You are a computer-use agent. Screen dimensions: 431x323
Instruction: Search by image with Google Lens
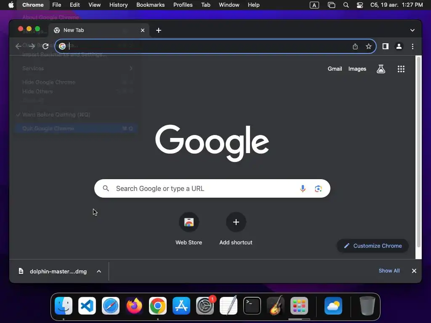(x=318, y=189)
